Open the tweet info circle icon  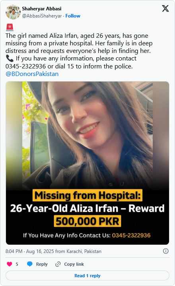click(x=165, y=251)
